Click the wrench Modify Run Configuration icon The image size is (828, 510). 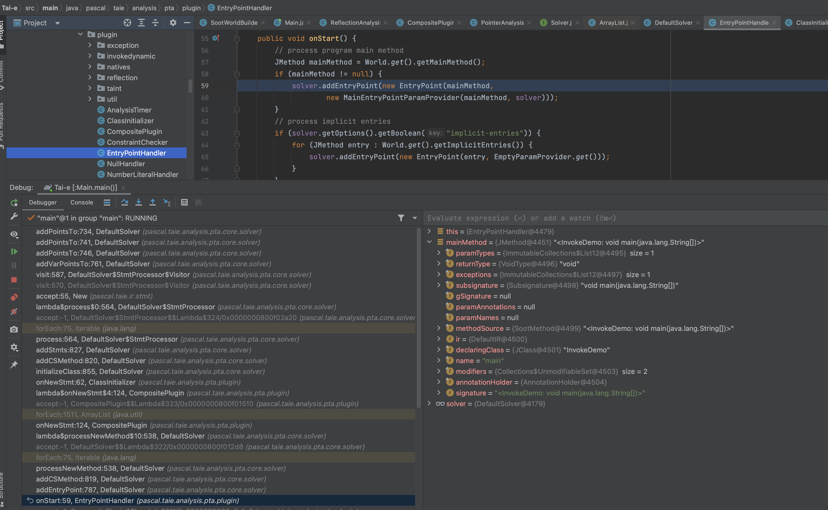tap(14, 216)
